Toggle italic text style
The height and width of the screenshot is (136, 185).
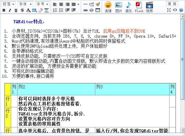click(x=10, y=10)
